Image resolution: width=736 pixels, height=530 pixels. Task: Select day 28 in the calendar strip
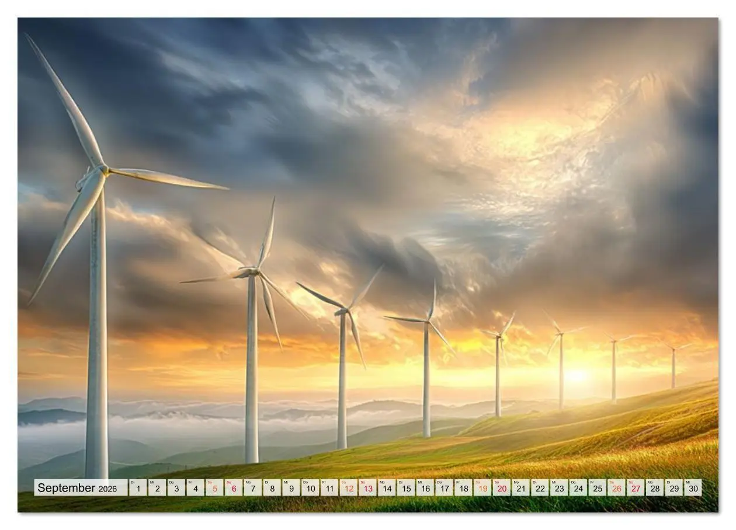(655, 488)
